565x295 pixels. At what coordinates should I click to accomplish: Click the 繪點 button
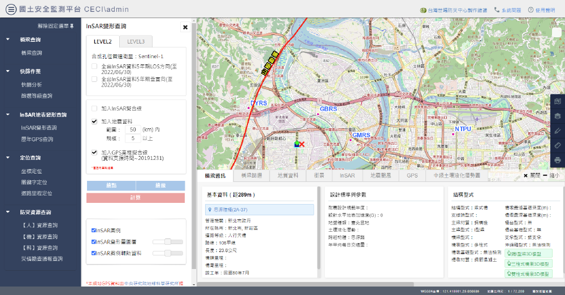point(111,185)
